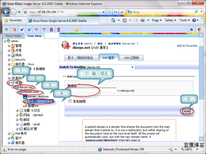Click the zoom level magnifier in status bar
Viewport: 206px width, 154px height.
pyautogui.click(x=183, y=149)
